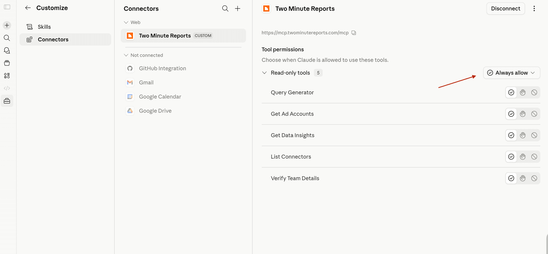Click the mcp.twominutereports.com URL text
This screenshot has height=254, width=548.
tap(305, 33)
